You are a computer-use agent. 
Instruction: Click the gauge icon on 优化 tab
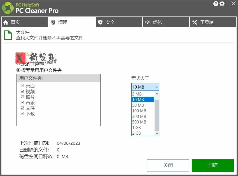coord(147,22)
